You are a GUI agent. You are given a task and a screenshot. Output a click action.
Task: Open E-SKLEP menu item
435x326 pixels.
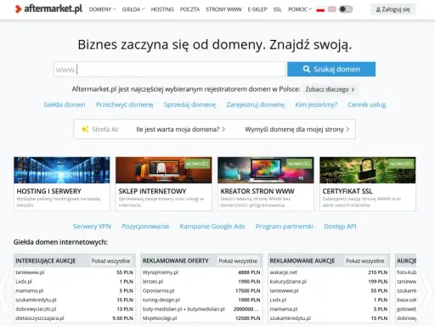click(x=257, y=9)
